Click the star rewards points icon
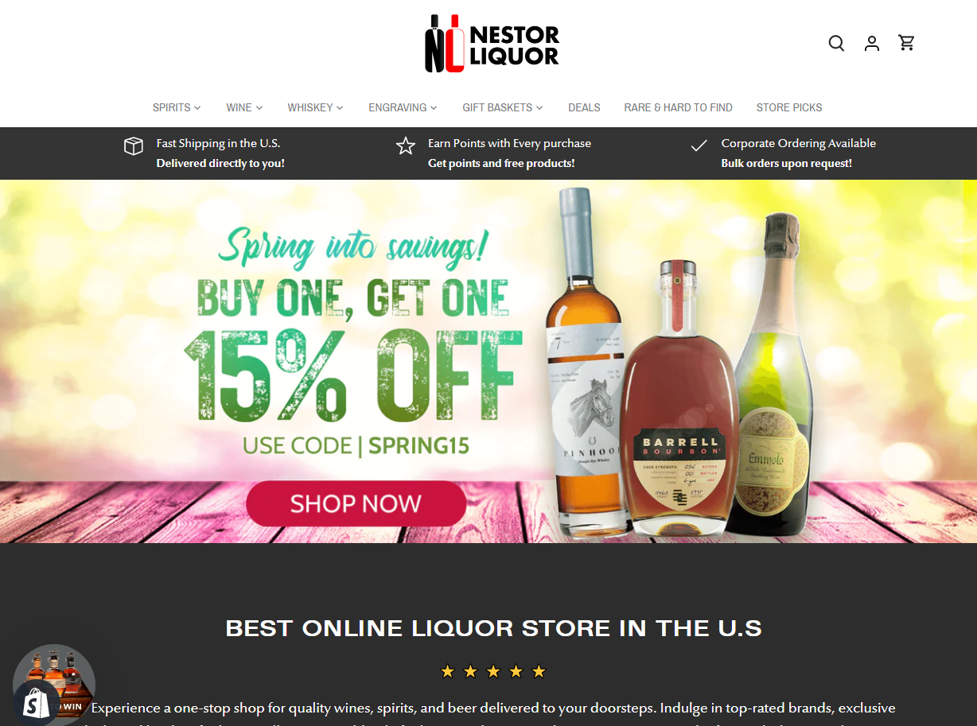This screenshot has height=726, width=977. click(406, 146)
